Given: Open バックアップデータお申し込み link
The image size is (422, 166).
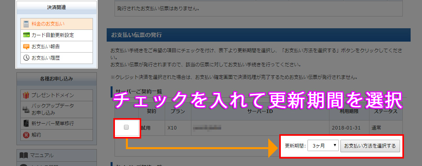Looking at the screenshot, I should [x=56, y=109].
